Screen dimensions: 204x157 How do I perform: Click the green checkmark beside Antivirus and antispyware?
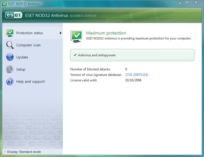coord(75,55)
